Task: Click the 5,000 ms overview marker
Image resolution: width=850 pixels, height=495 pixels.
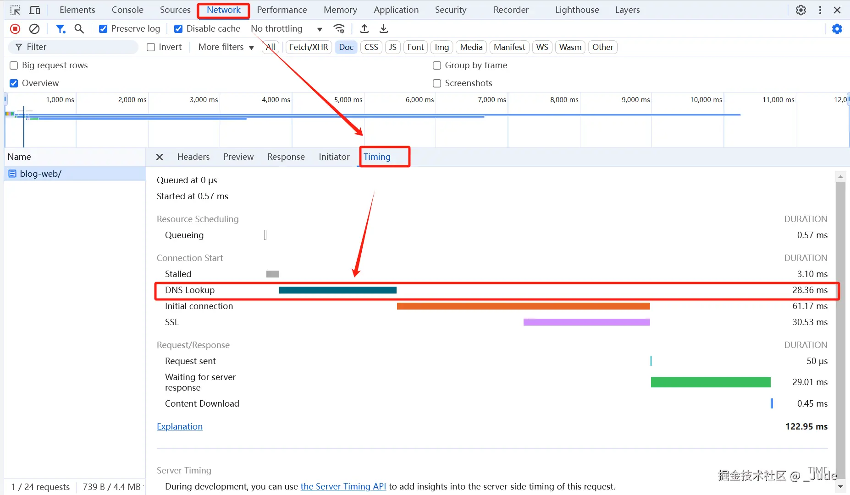Action: click(x=348, y=100)
